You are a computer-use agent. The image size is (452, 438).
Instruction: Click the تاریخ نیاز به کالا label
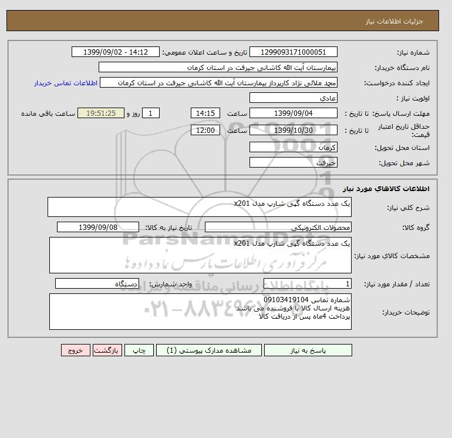pyautogui.click(x=168, y=228)
